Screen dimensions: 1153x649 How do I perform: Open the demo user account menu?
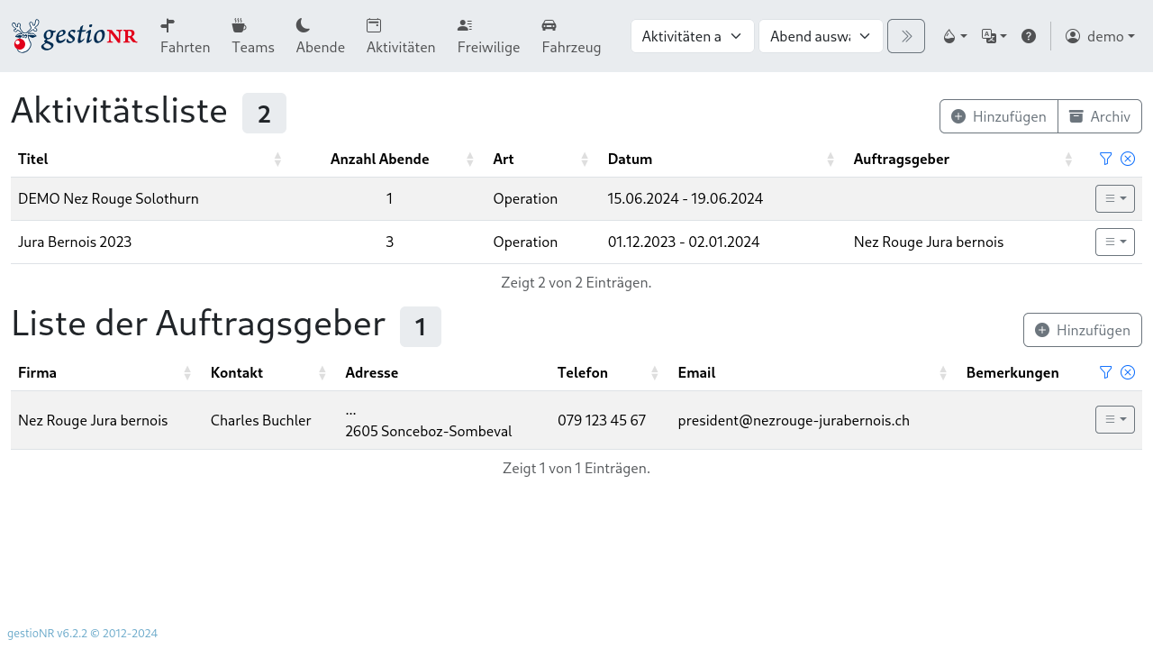click(1099, 36)
